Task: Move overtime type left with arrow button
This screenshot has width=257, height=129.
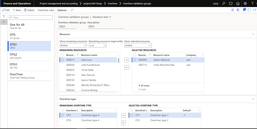Action: [123, 123]
